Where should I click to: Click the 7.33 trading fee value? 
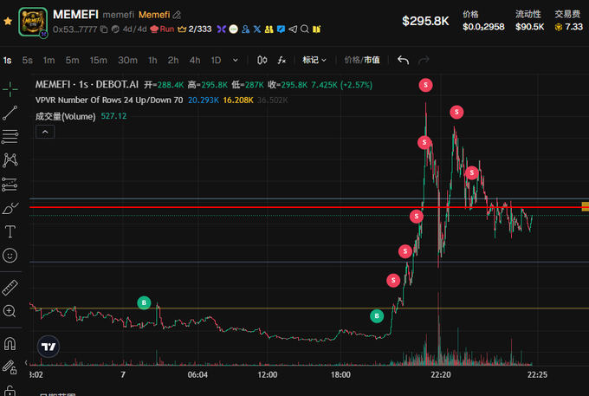click(x=573, y=27)
